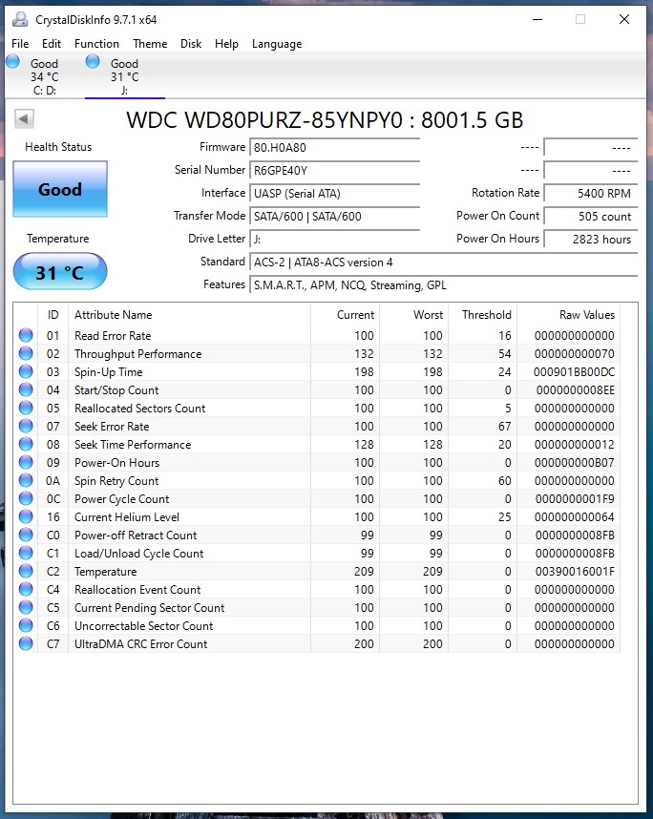Open the Help menu
653x819 pixels.
coord(226,44)
